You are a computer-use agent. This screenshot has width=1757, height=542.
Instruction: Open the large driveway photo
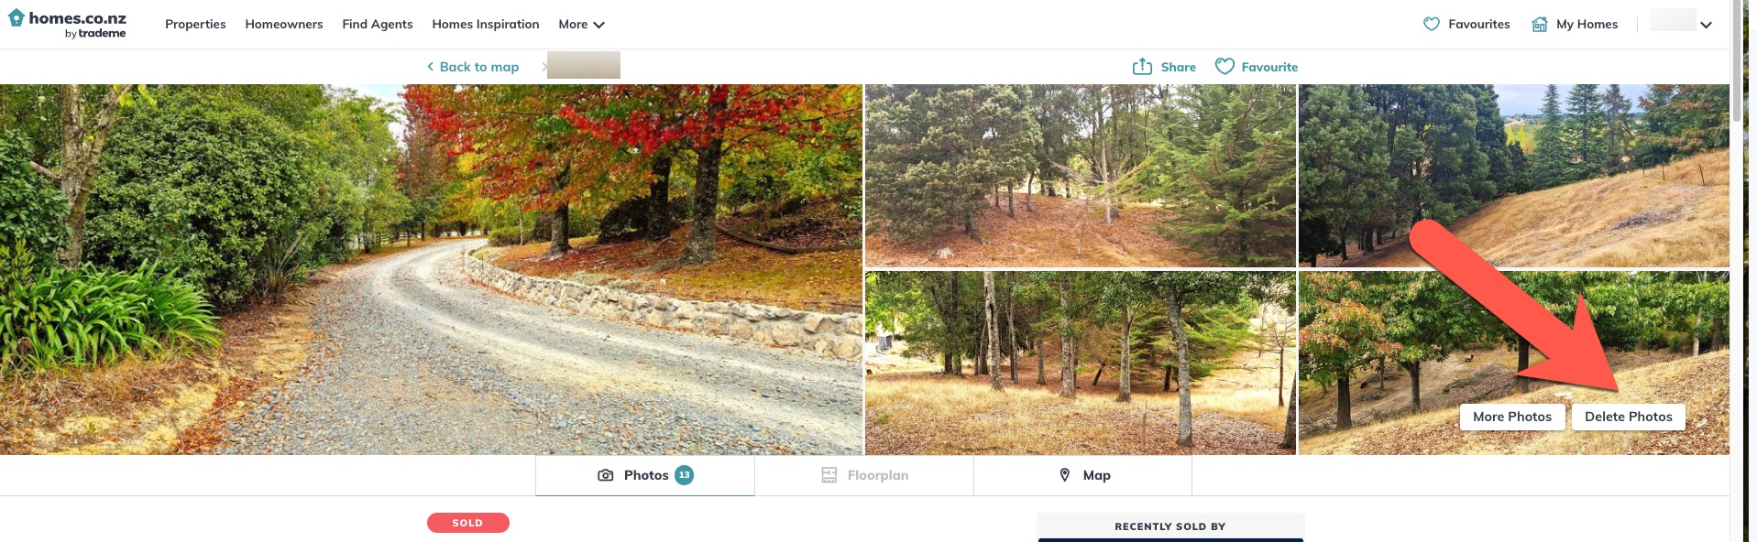pyautogui.click(x=431, y=269)
